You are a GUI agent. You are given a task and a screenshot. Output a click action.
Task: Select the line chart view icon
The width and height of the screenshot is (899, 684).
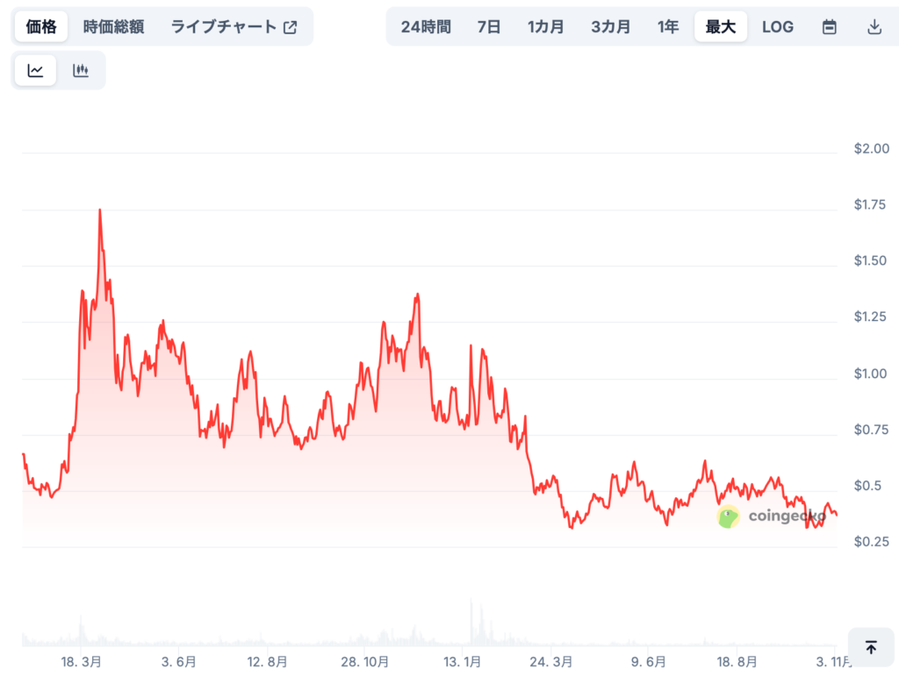click(x=35, y=69)
